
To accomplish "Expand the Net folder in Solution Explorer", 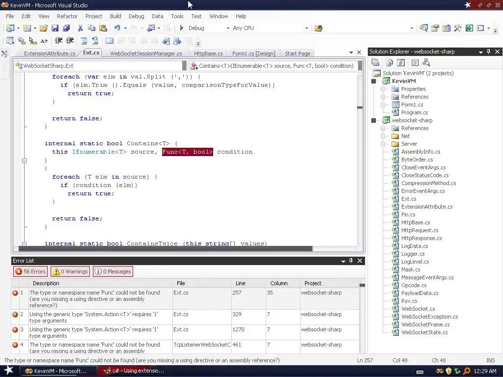I will [x=383, y=136].
